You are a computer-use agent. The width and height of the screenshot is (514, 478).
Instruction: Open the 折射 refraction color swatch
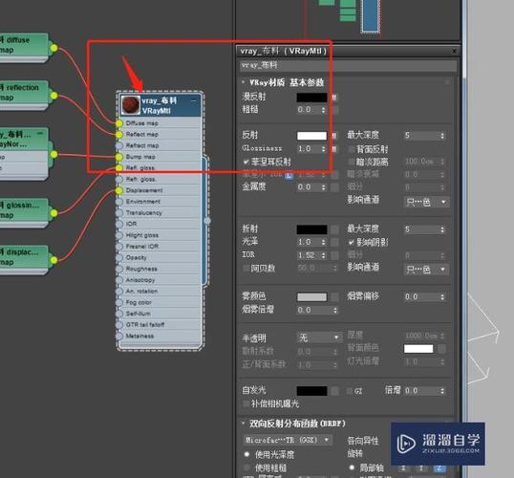click(x=311, y=229)
